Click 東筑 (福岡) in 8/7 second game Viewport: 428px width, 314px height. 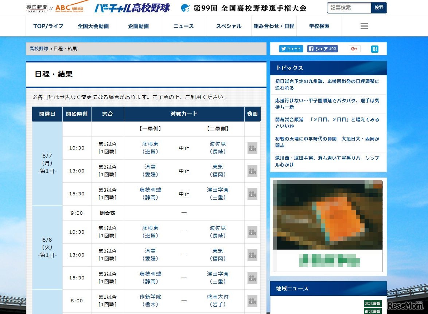(x=218, y=171)
